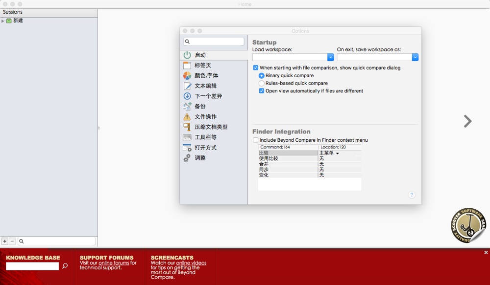Enable Include Beyond Compare in Finder menu
Viewport: 490px width, 285px height.
[256, 140]
